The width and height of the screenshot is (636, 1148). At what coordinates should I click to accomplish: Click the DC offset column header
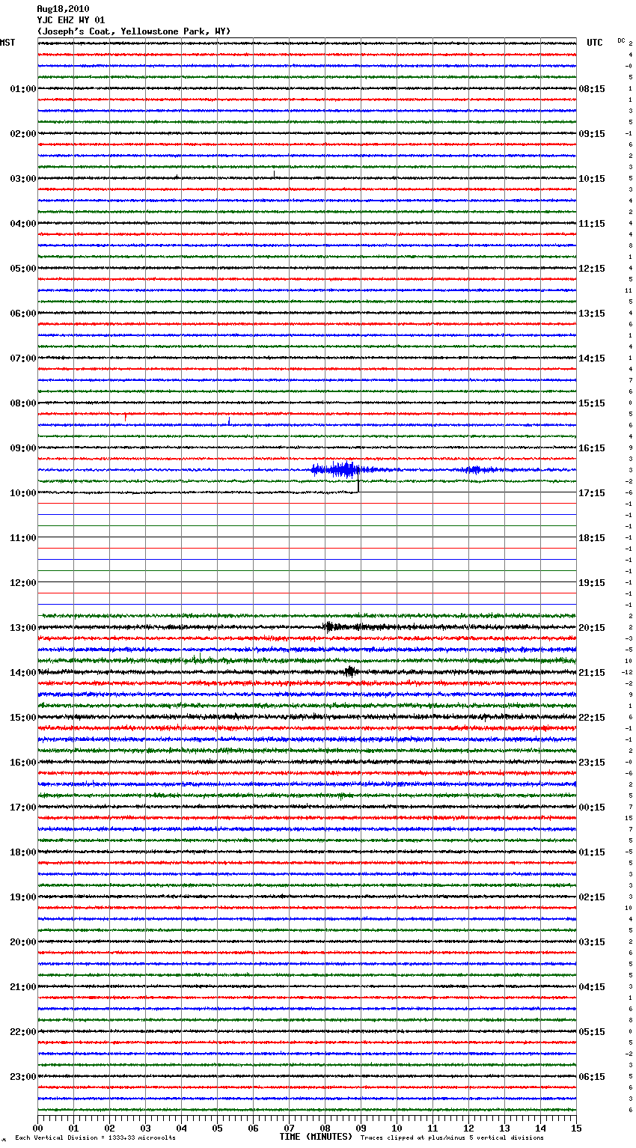point(621,40)
